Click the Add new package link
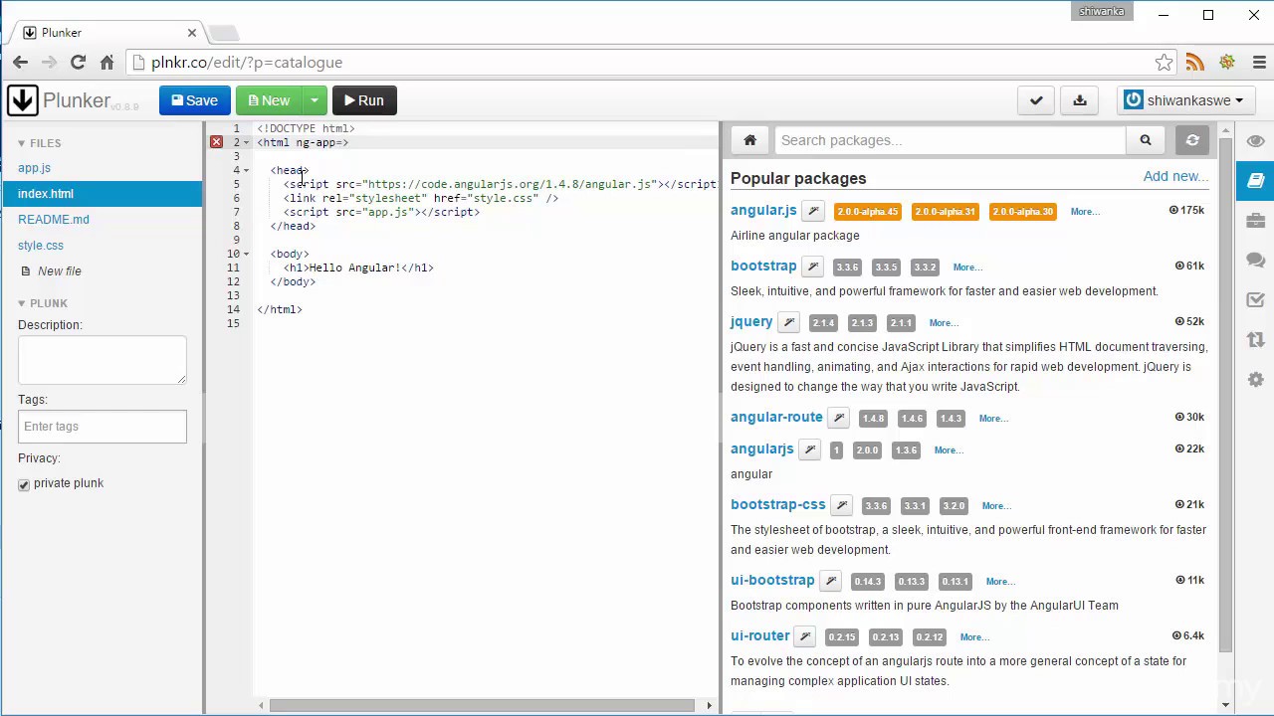 1174,176
